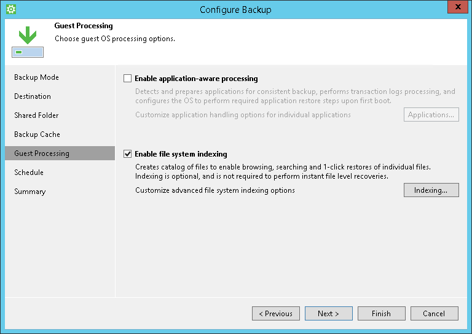Open the Summary step

[30, 192]
